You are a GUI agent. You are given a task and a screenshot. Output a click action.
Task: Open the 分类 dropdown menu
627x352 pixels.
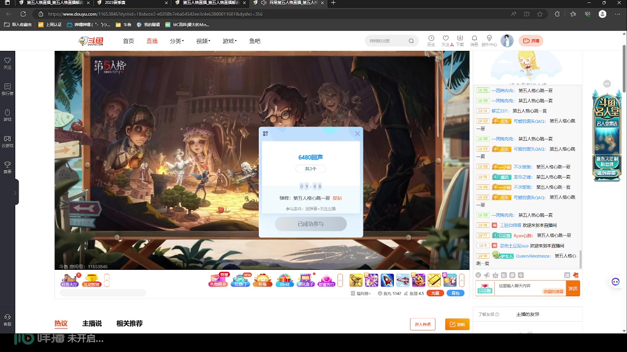[177, 41]
